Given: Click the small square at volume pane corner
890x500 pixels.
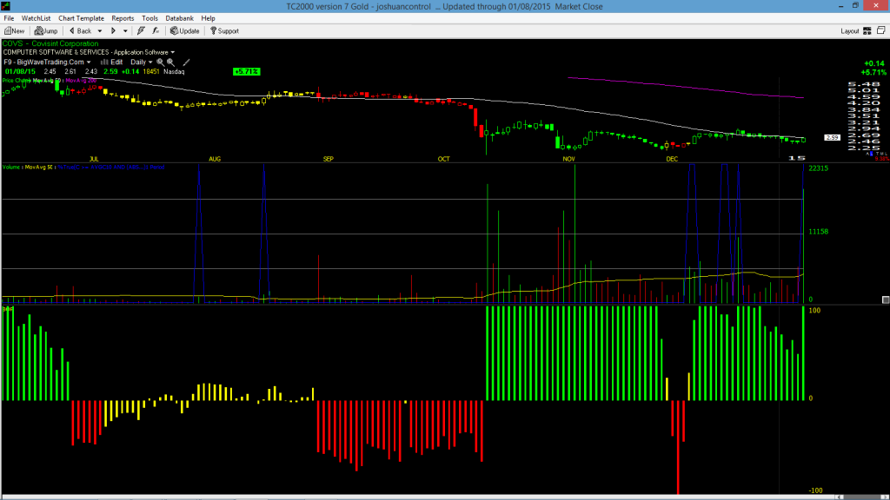Looking at the screenshot, I should tap(886, 299).
